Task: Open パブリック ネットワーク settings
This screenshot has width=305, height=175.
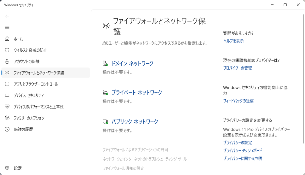Action: tap(134, 121)
